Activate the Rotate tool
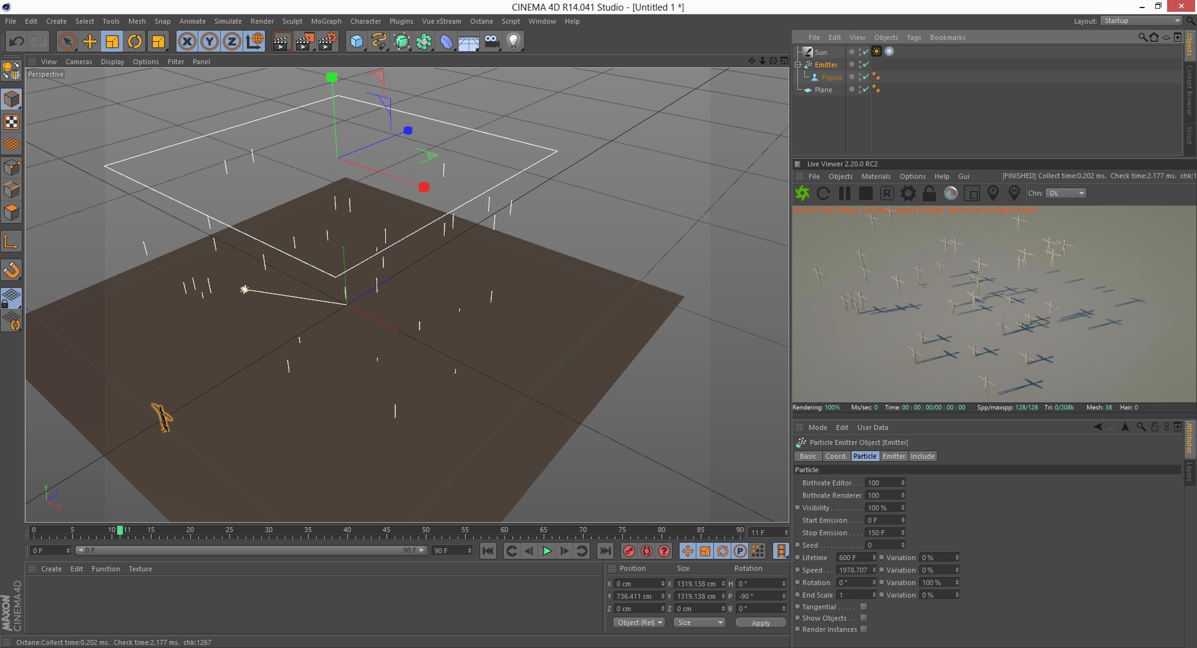Viewport: 1197px width, 648px height. pos(135,42)
